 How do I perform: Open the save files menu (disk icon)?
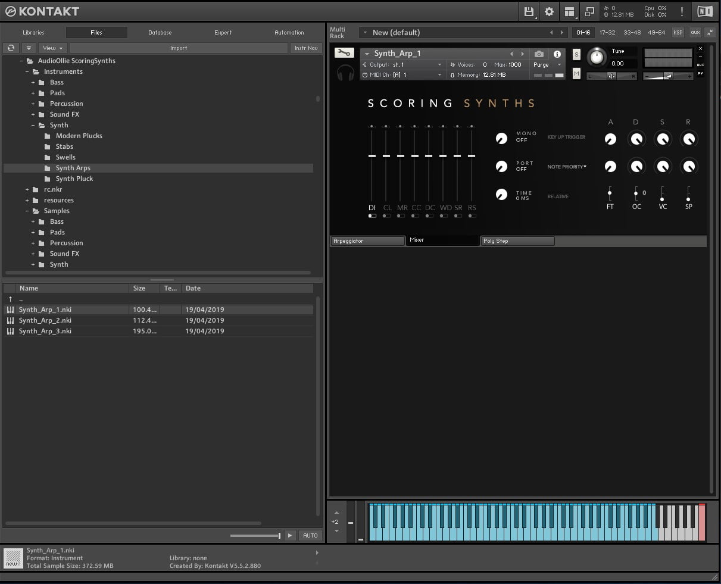529,11
